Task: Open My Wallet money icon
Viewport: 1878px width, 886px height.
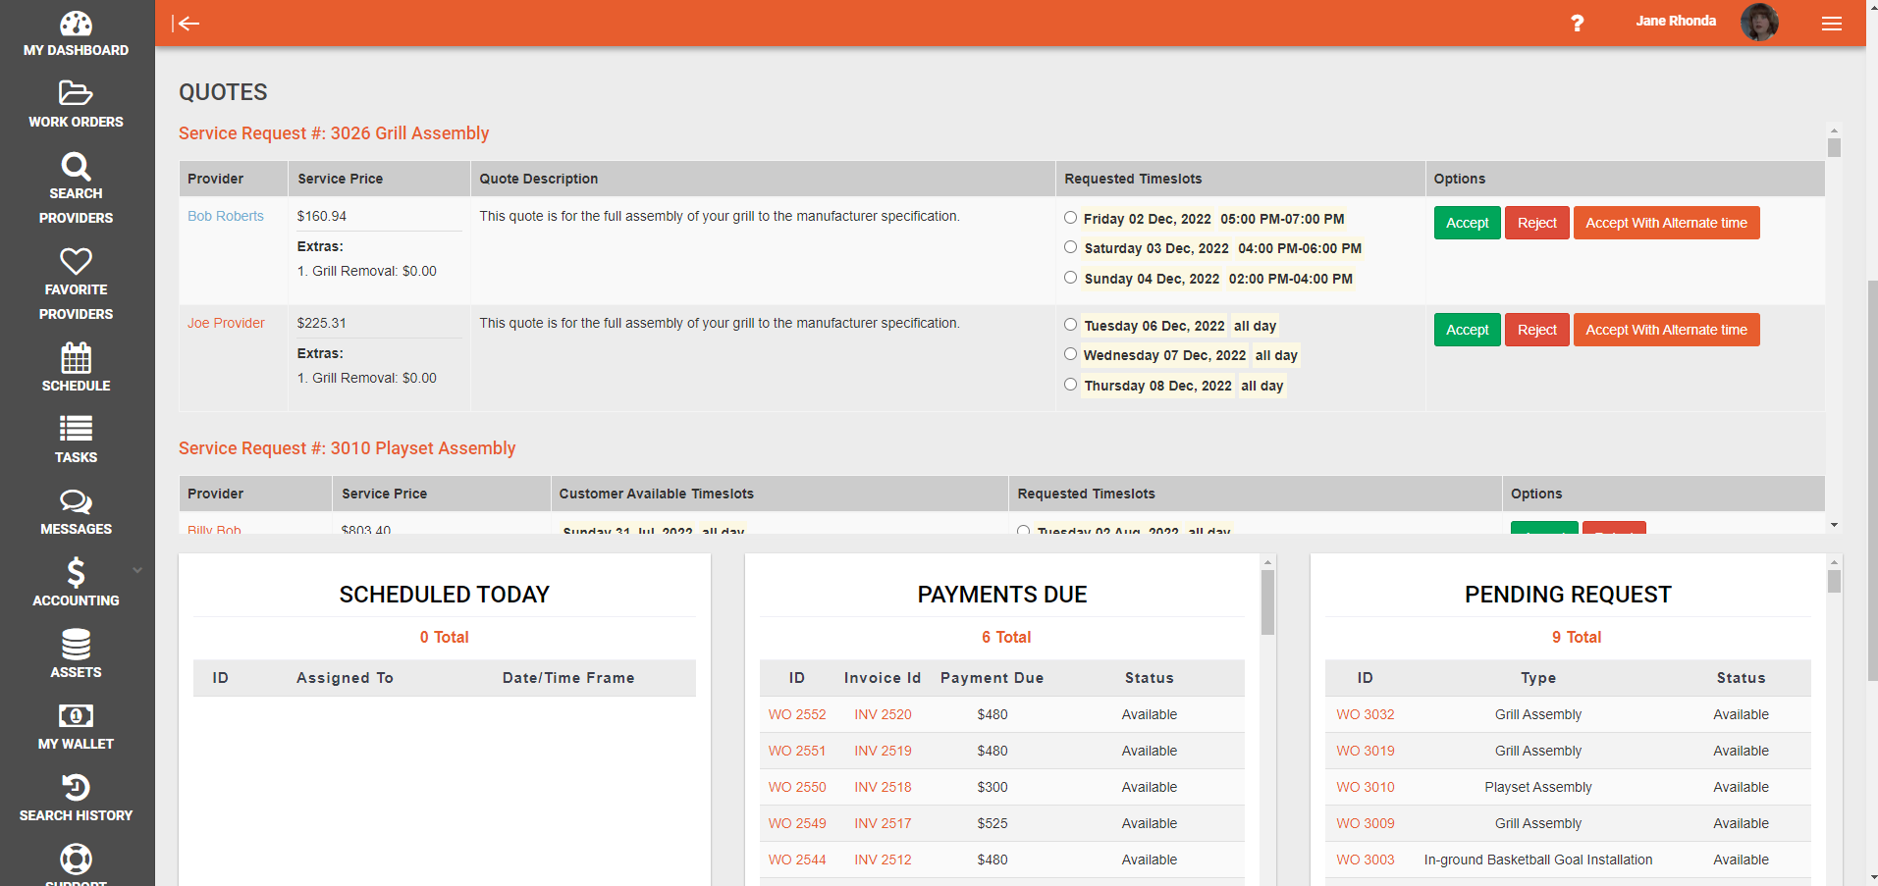Action: pyautogui.click(x=76, y=716)
